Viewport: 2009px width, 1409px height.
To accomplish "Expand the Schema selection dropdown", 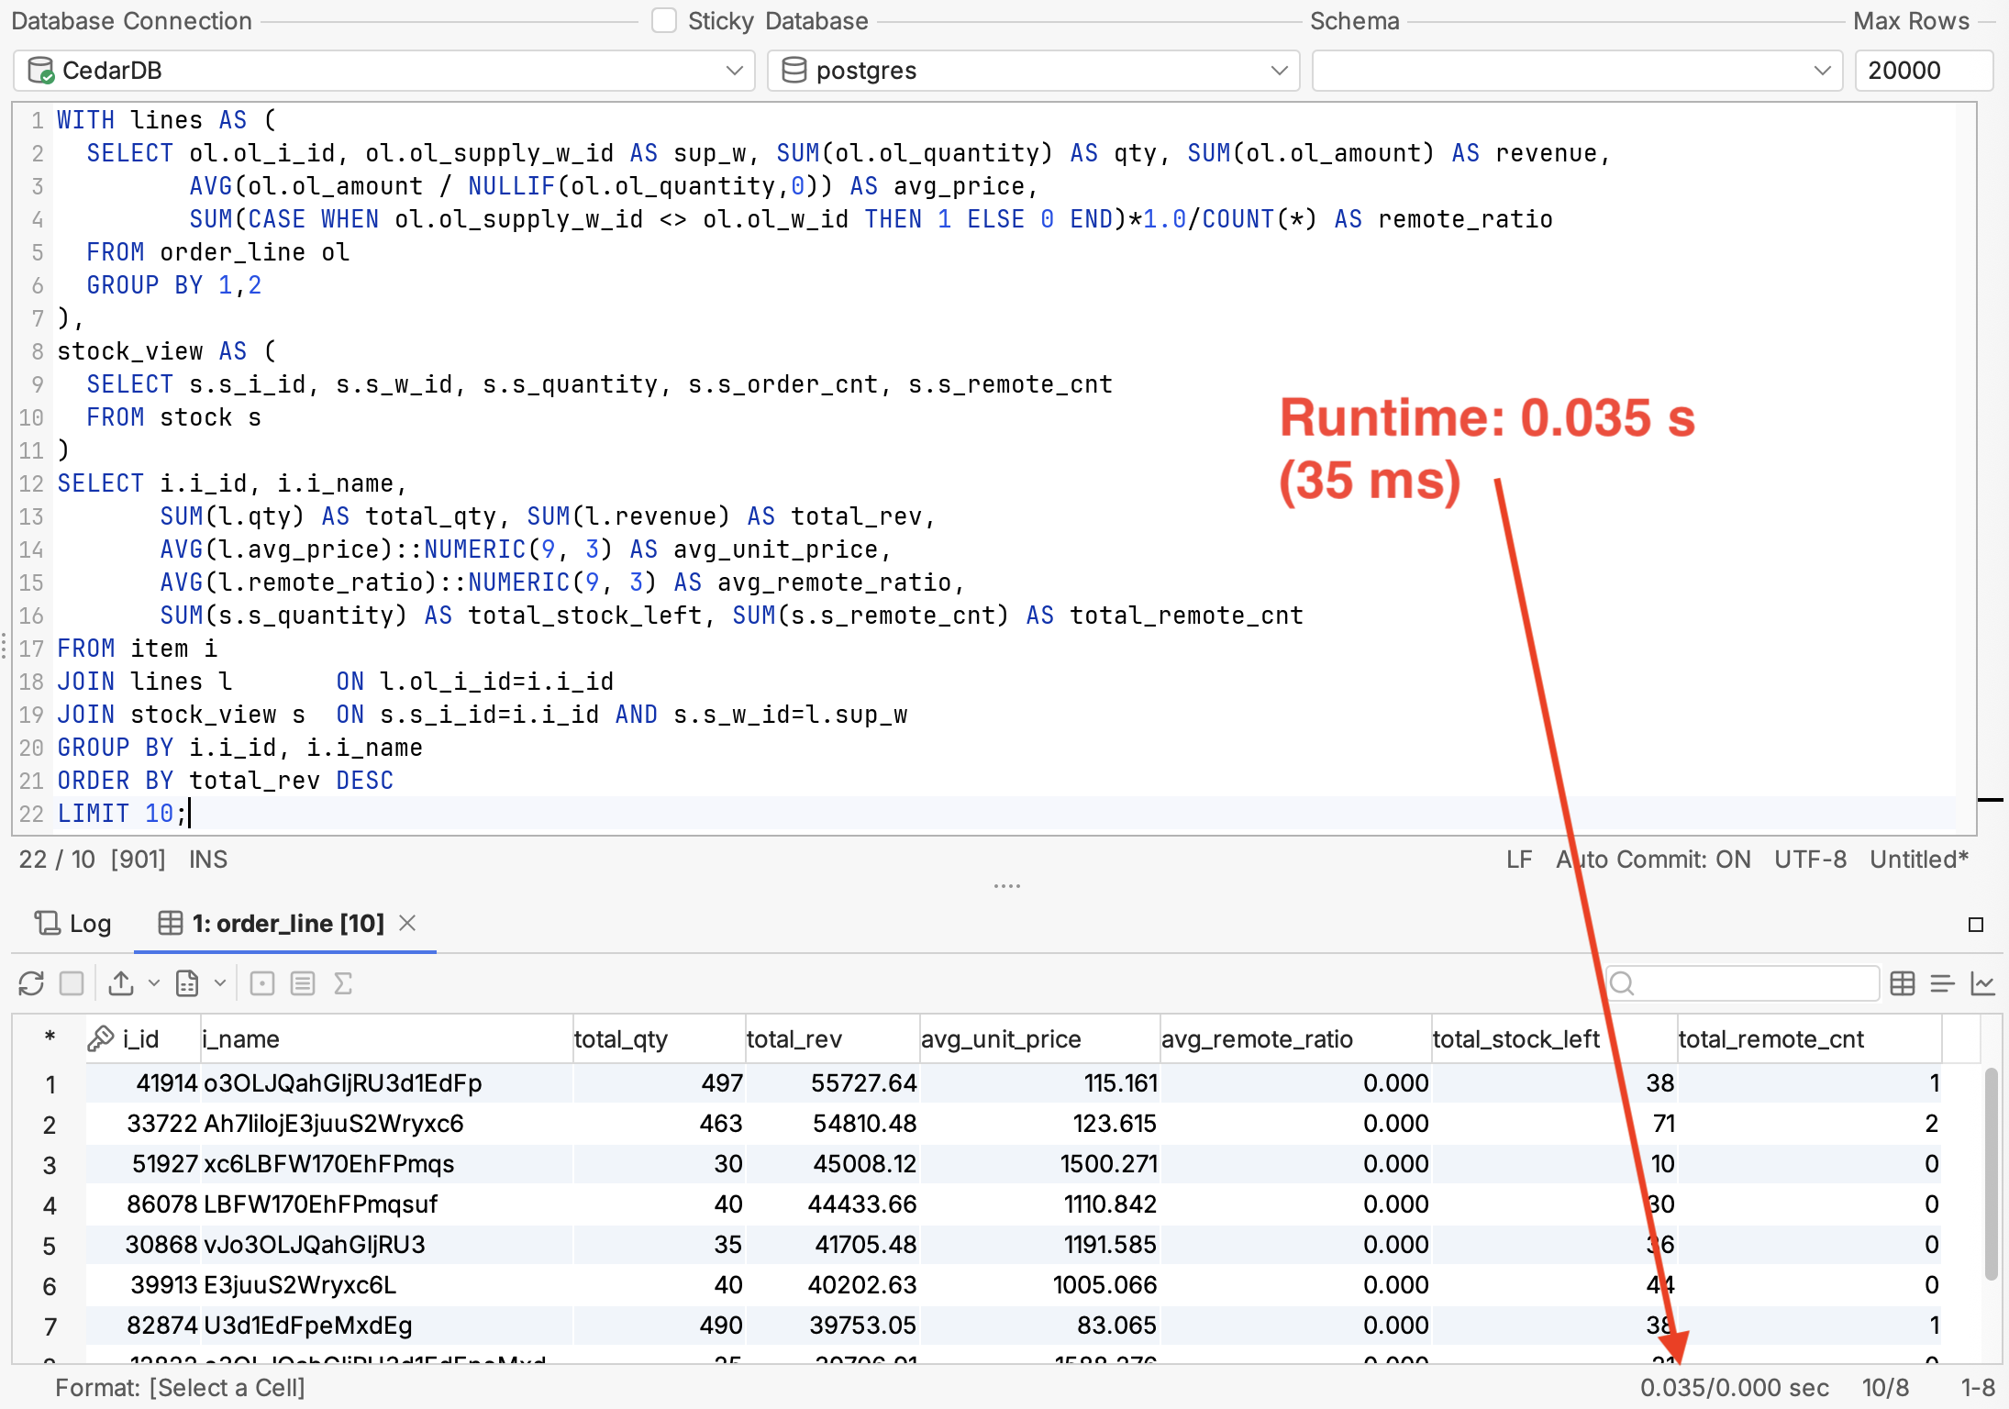I will (1820, 70).
